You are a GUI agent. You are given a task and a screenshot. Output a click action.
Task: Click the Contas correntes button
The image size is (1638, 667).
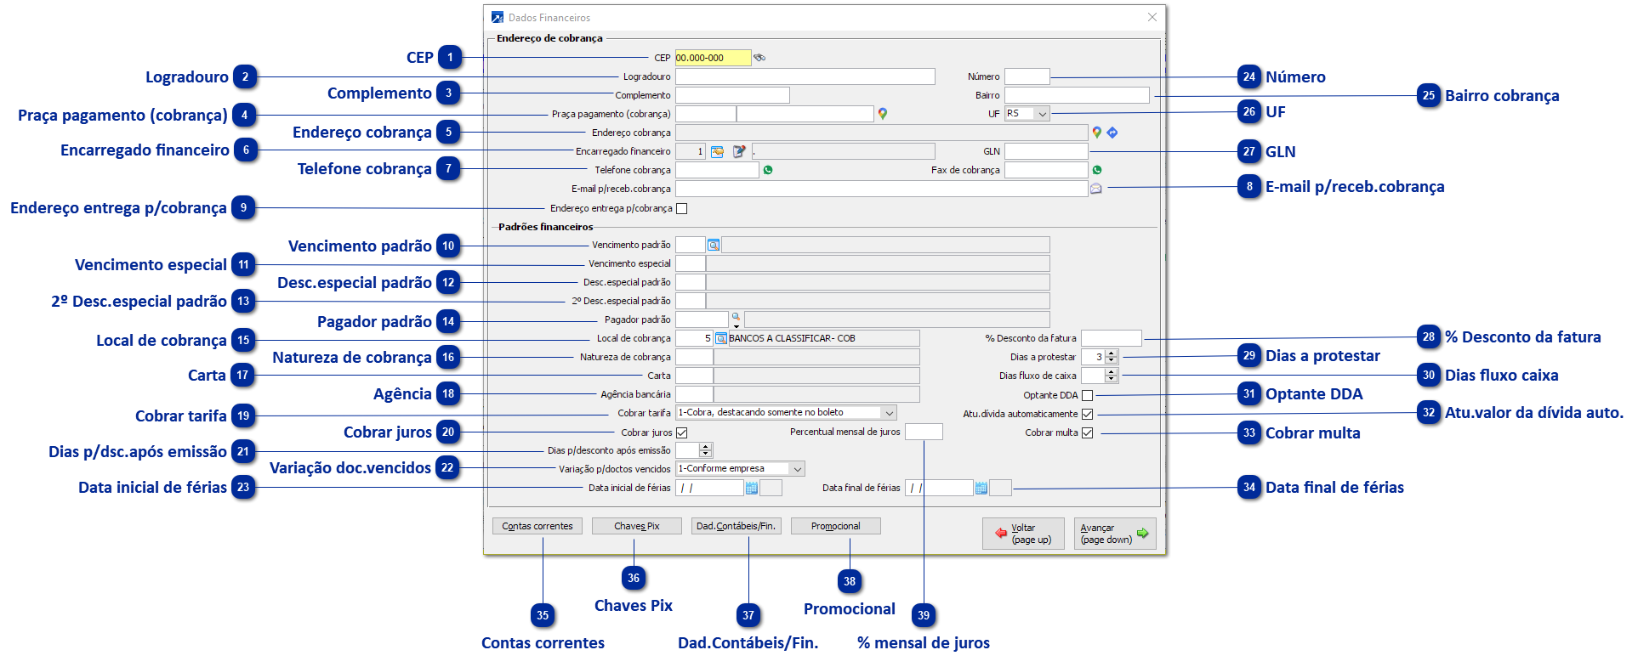point(537,526)
